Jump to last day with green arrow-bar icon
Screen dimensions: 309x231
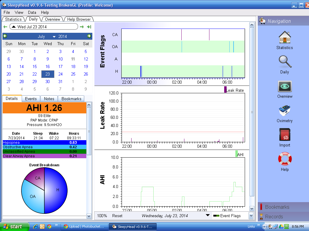pos(89,27)
